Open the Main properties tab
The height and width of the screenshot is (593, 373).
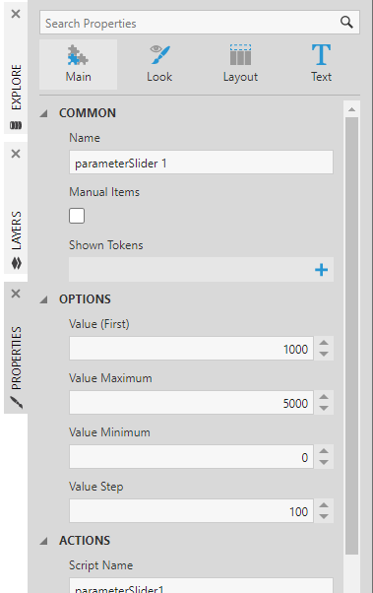coord(78,64)
